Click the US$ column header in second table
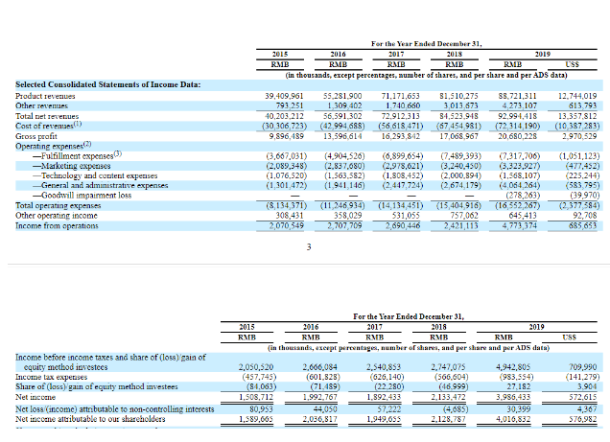 pos(569,337)
